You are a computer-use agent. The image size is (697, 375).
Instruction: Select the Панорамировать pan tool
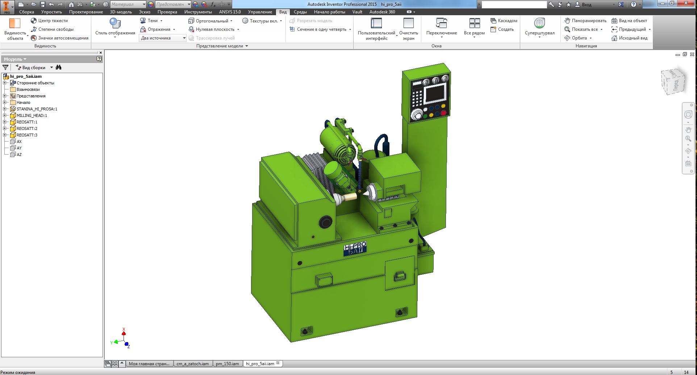(x=585, y=21)
